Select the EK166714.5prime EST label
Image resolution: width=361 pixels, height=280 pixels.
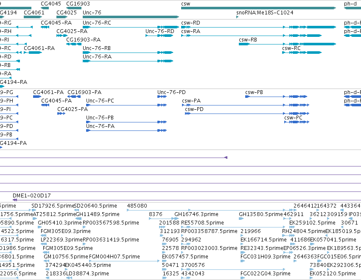click(263, 240)
